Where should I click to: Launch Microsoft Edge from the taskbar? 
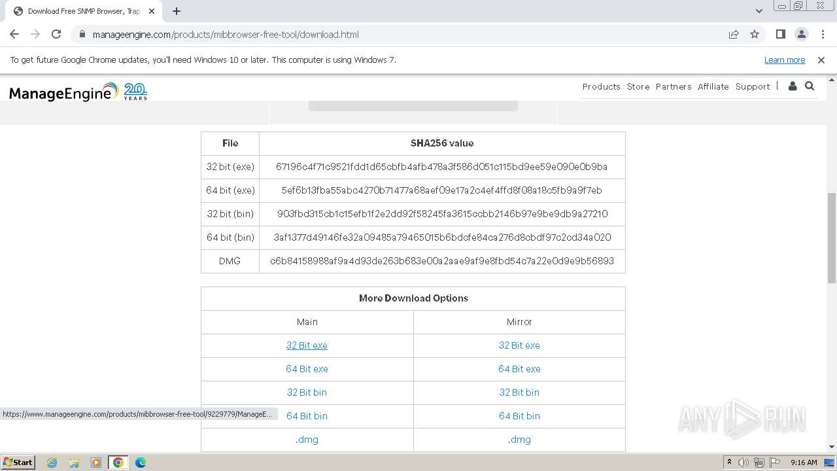point(141,462)
